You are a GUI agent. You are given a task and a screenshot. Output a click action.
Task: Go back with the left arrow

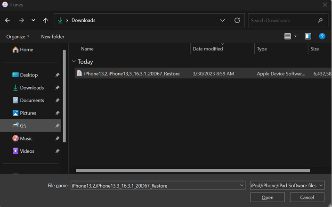pyautogui.click(x=8, y=20)
